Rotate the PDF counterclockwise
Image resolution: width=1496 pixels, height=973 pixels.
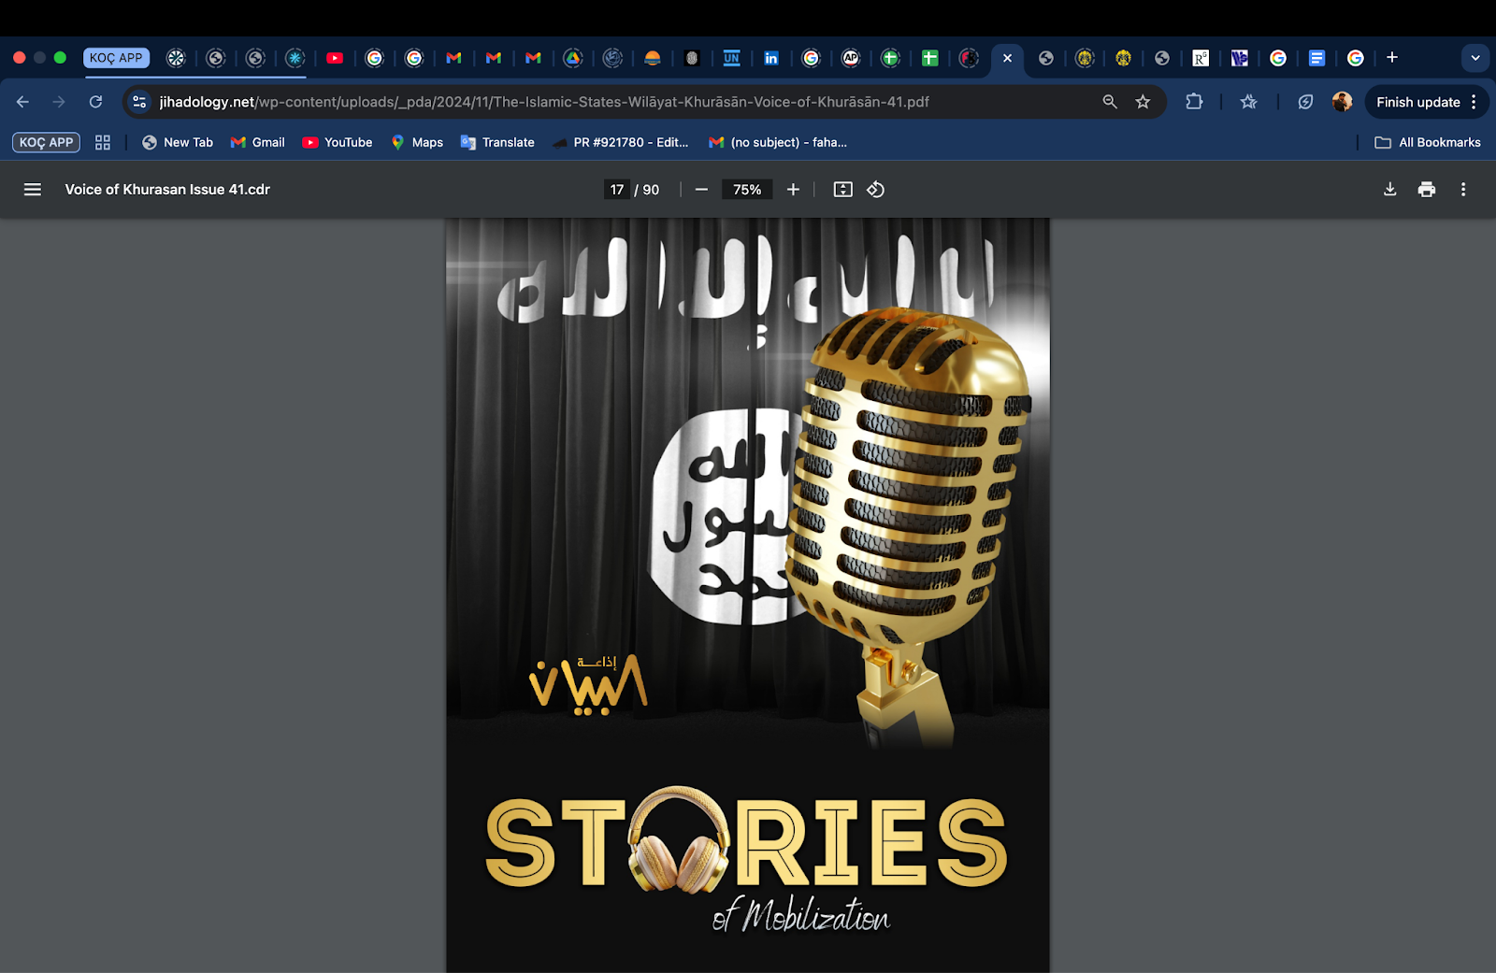pos(875,190)
